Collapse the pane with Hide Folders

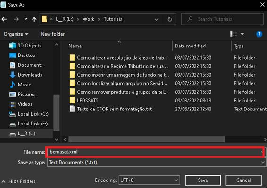pos(19,181)
